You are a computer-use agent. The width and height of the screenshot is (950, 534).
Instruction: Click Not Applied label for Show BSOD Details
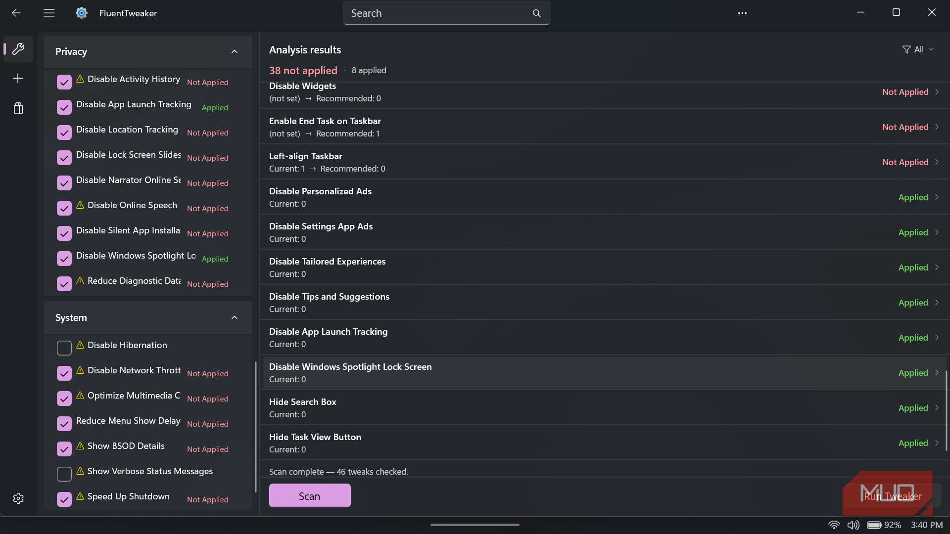tap(208, 449)
